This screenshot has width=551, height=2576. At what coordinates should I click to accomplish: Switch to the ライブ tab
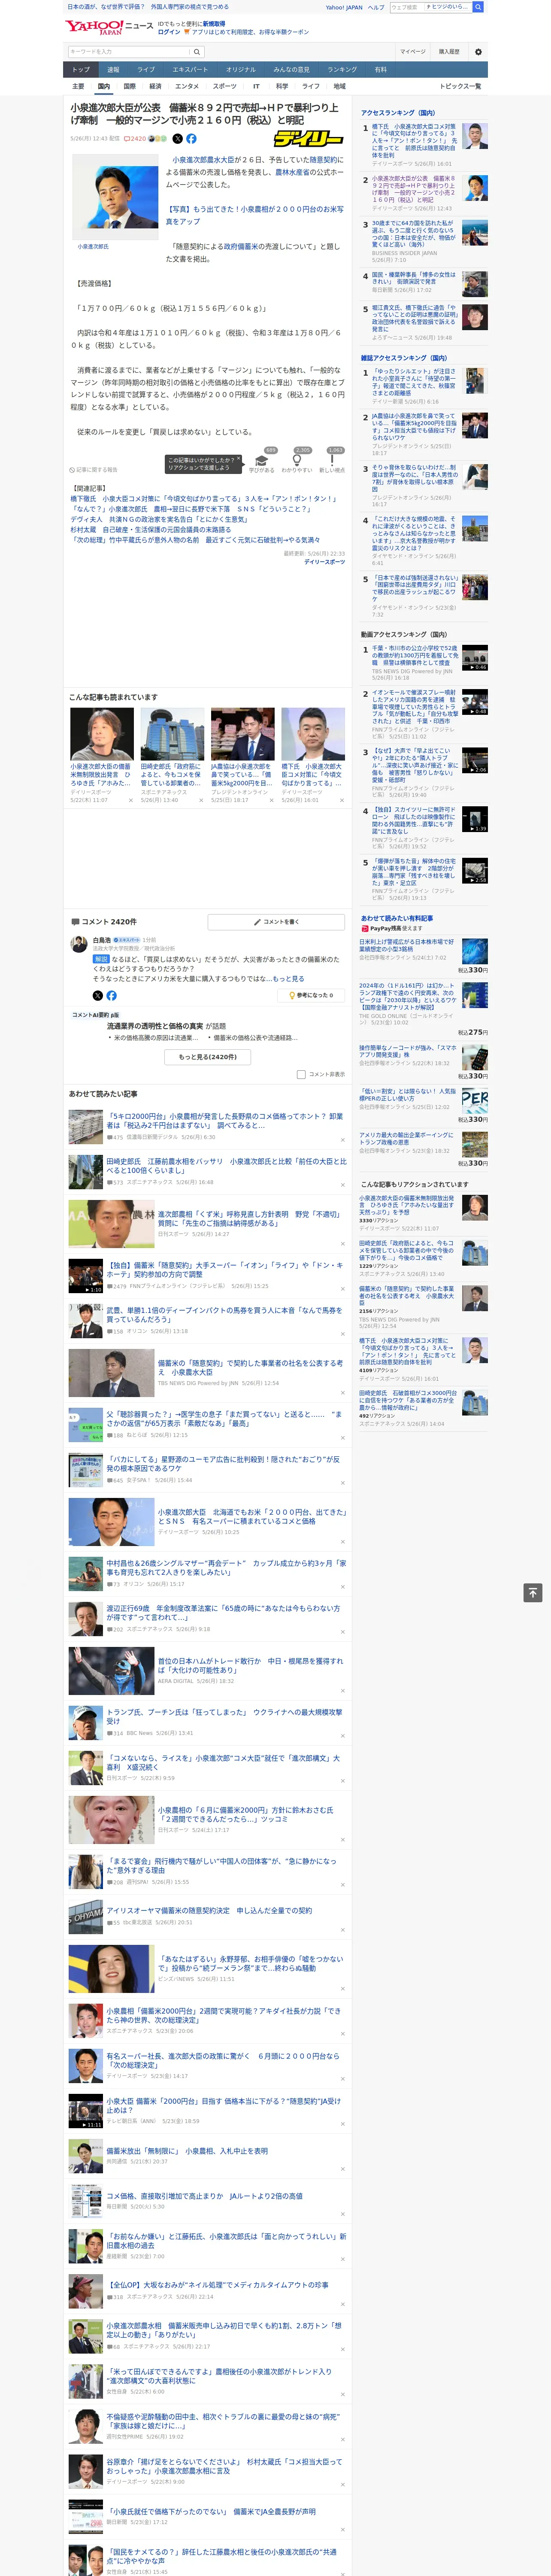tap(146, 69)
